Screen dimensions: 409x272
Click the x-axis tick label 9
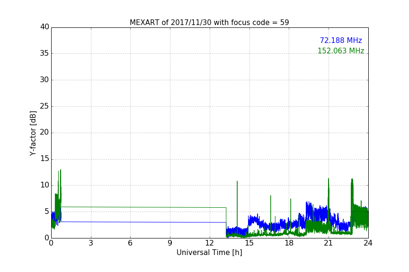click(170, 243)
